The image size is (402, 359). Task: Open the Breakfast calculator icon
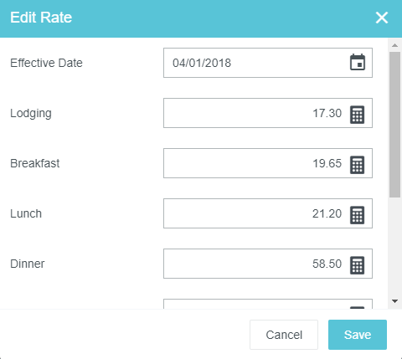click(x=358, y=164)
